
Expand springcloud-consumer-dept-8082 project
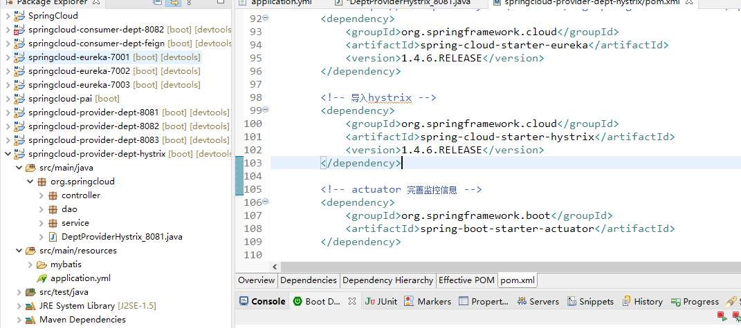[8, 30]
